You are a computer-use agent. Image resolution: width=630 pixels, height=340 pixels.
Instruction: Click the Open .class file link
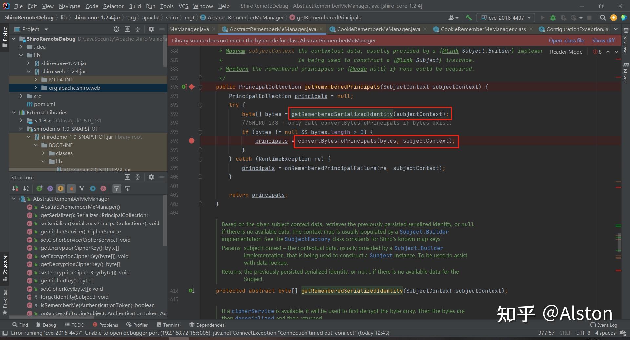(566, 41)
